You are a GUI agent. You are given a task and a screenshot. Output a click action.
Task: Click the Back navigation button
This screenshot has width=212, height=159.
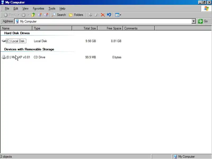click(x=10, y=15)
